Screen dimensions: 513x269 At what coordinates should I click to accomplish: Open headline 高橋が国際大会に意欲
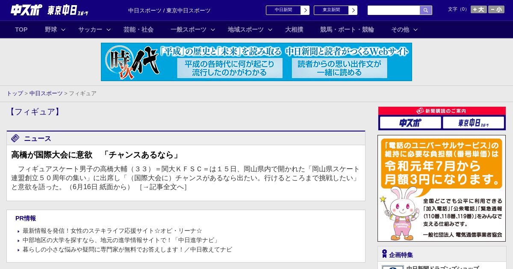point(95,155)
